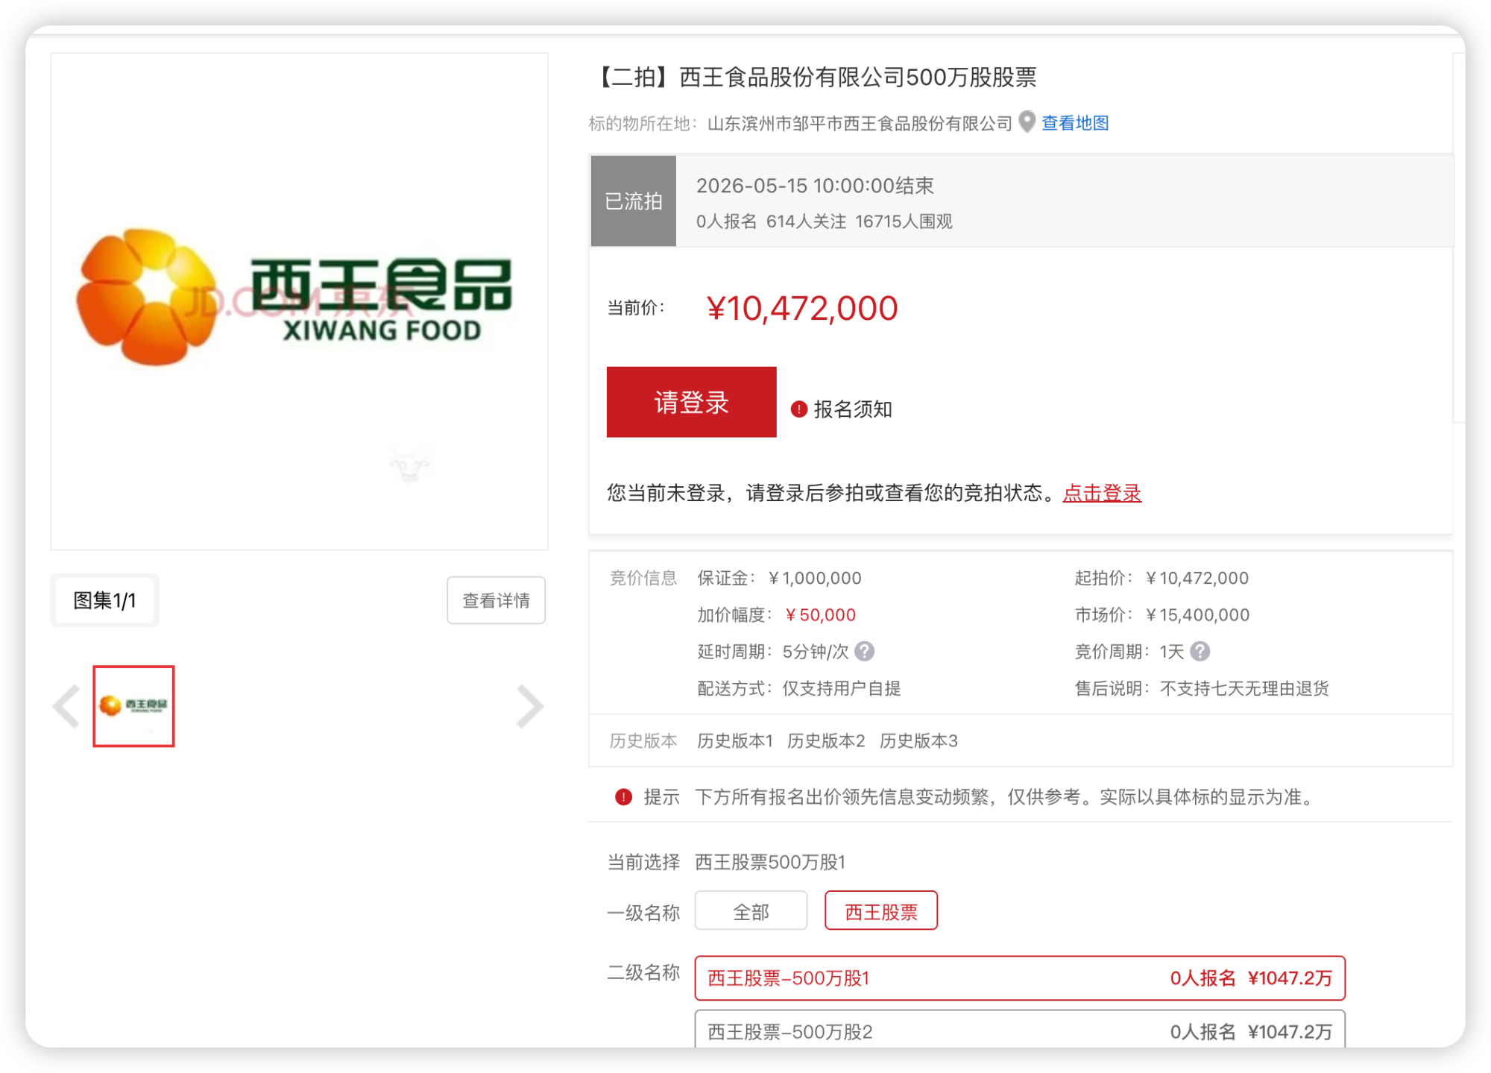Click the 图集1/1 gallery label
Screen dimensions: 1491x1073
coord(104,600)
